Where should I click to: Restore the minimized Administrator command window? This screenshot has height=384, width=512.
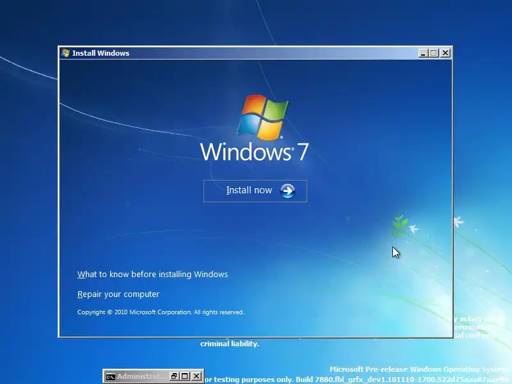[x=173, y=376]
